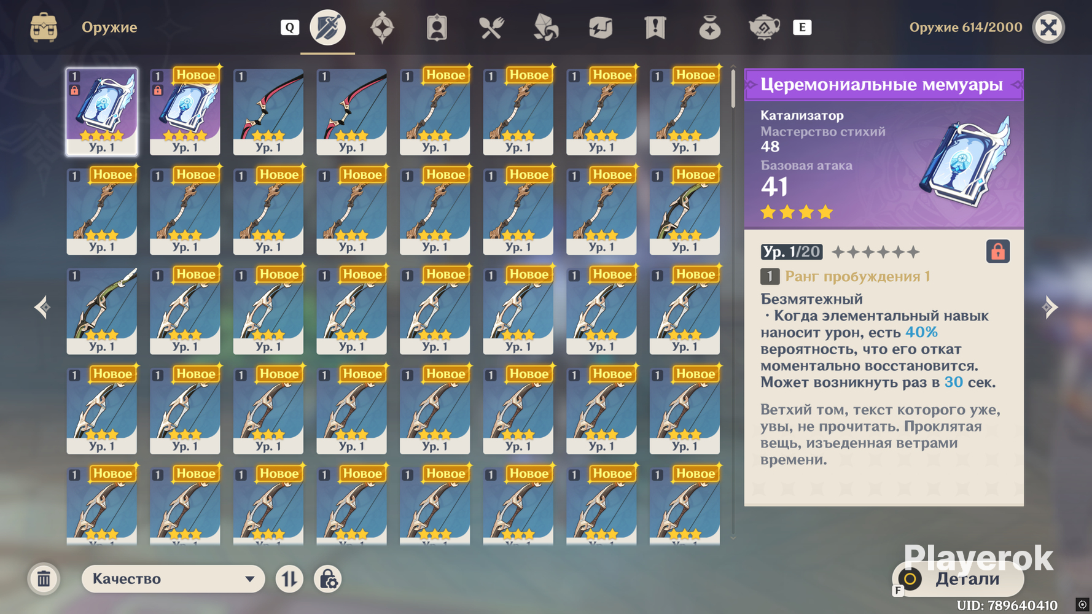Open the Character Development Items tab
Viewport: 1092px width, 614px height.
point(437,28)
